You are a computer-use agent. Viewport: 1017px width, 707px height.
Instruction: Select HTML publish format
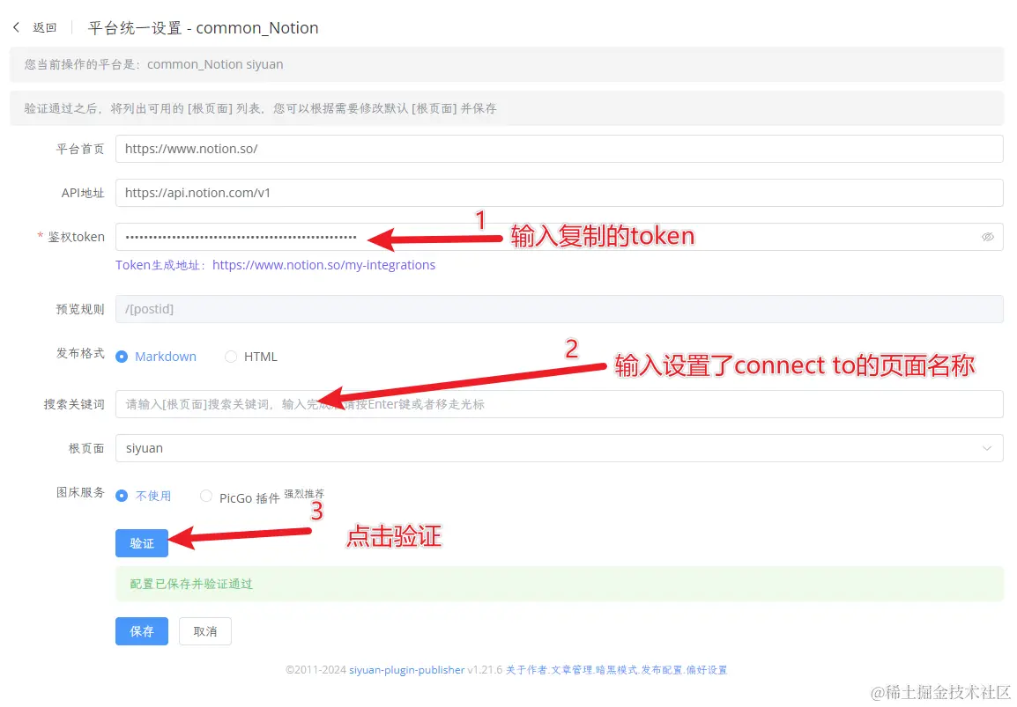[251, 357]
